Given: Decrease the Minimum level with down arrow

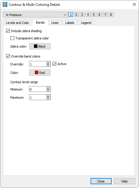Looking at the screenshot, I should [48, 90].
